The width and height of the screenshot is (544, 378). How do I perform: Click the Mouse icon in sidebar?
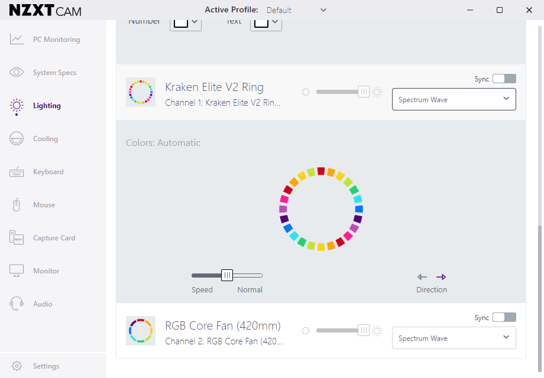pyautogui.click(x=17, y=205)
